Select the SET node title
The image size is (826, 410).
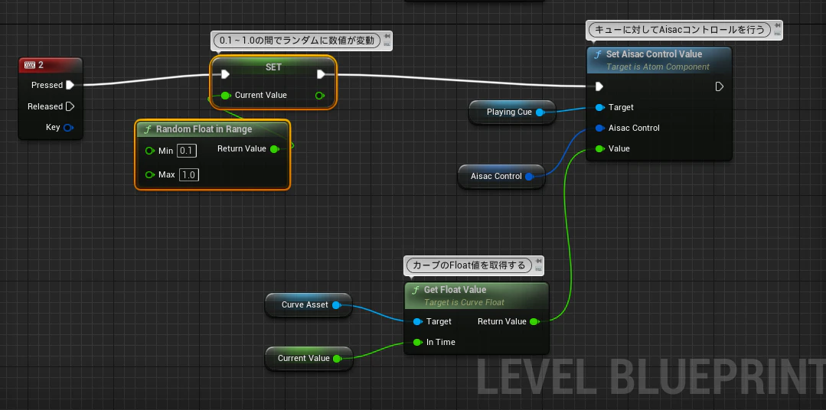click(x=273, y=67)
